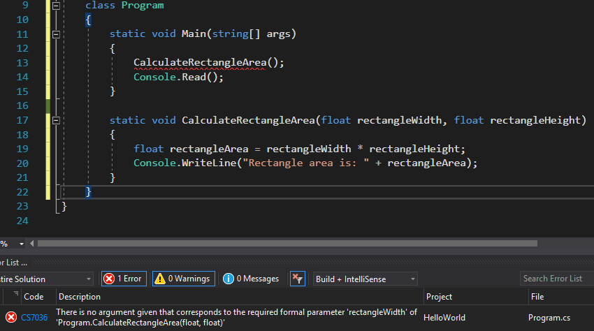Screen dimensions: 594x331
Task: Click the Search Error List box
Action: coord(556,279)
